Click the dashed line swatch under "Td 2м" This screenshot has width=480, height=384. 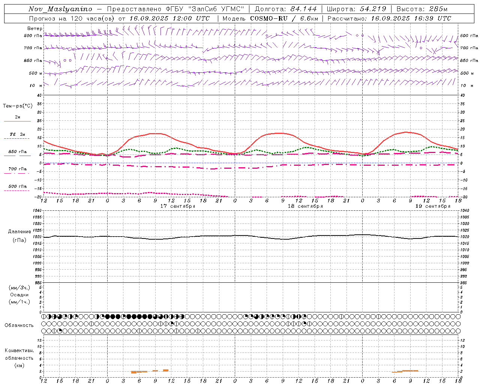[16, 138]
